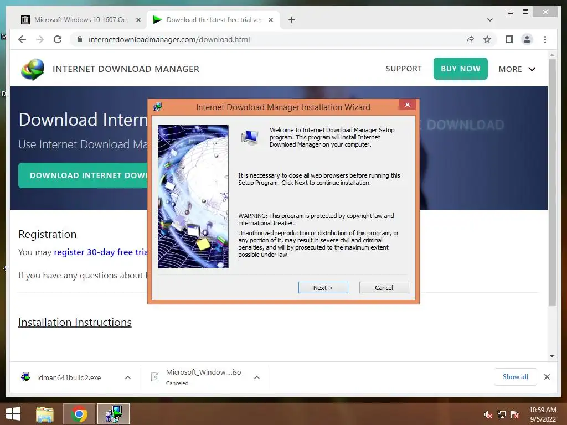The width and height of the screenshot is (567, 425).
Task: Click Next in the installation wizard
Action: pos(323,288)
